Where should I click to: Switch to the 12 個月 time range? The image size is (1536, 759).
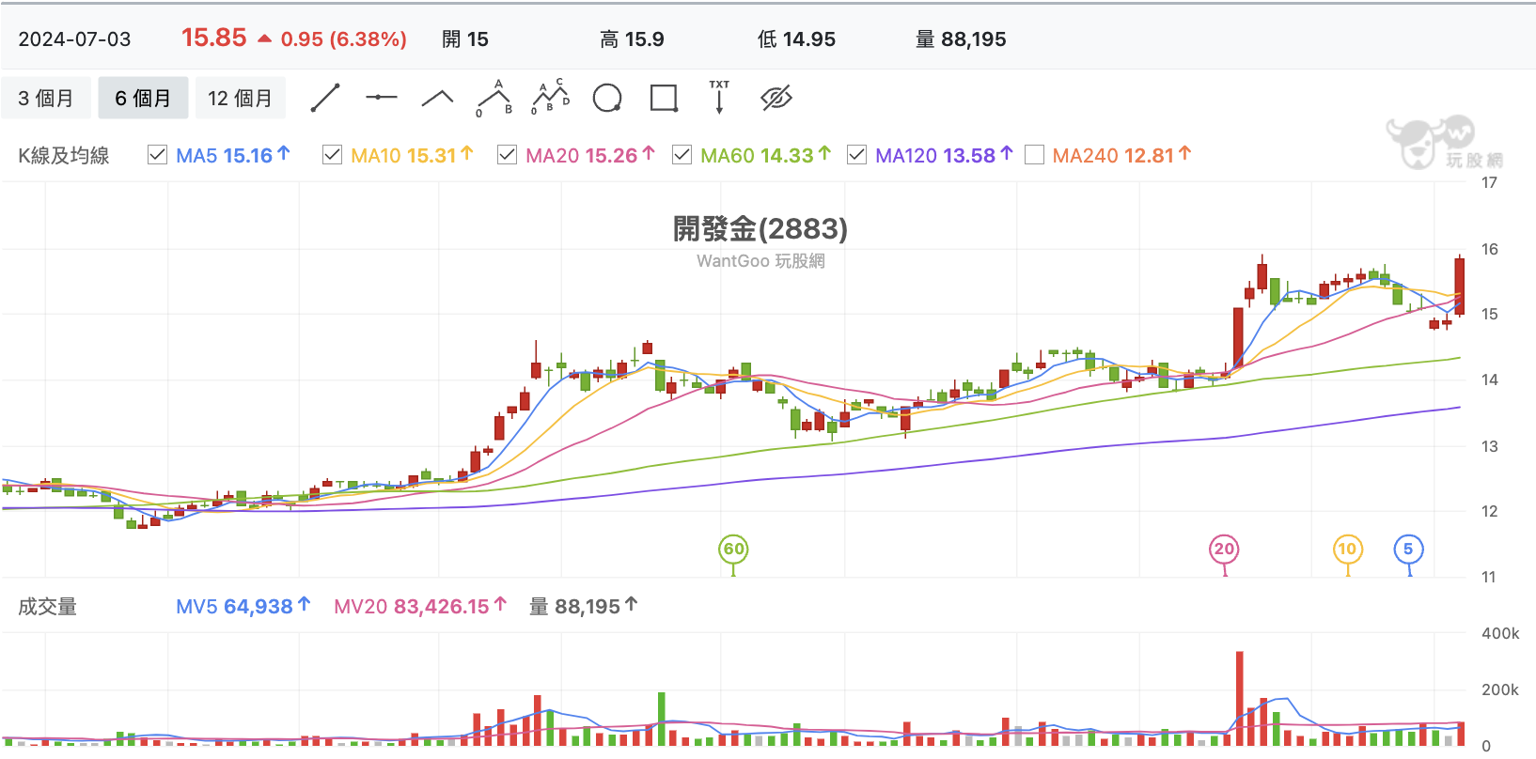click(240, 98)
